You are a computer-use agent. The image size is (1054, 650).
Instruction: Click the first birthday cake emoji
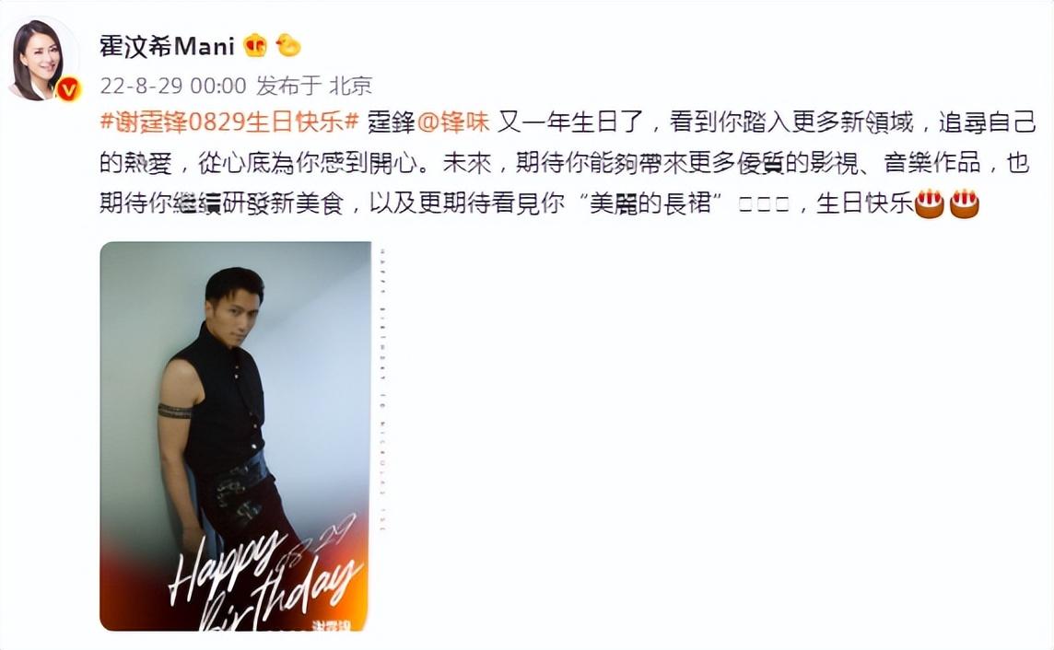[931, 203]
